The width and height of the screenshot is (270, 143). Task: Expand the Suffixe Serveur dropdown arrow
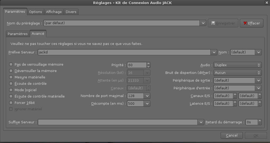(201, 122)
